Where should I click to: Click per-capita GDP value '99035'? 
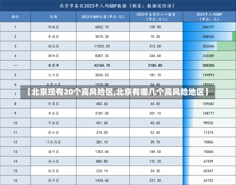tap(208, 123)
